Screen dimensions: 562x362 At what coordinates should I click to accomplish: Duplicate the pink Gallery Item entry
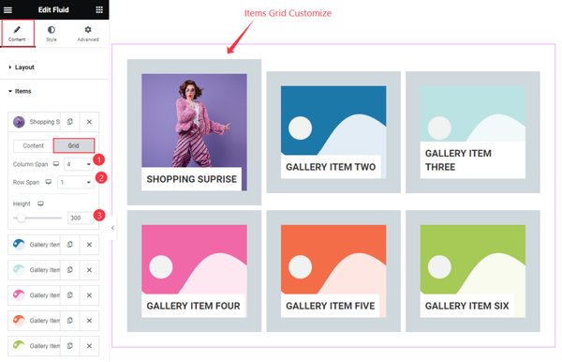coord(70,295)
